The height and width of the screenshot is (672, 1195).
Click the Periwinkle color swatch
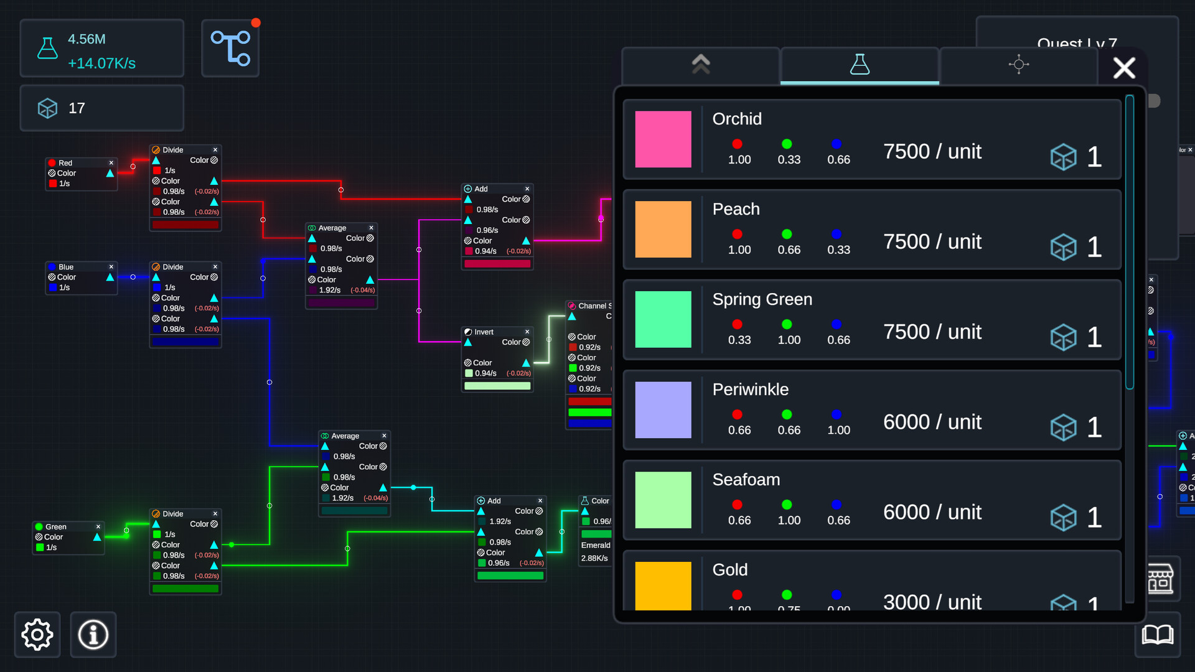[x=663, y=409]
